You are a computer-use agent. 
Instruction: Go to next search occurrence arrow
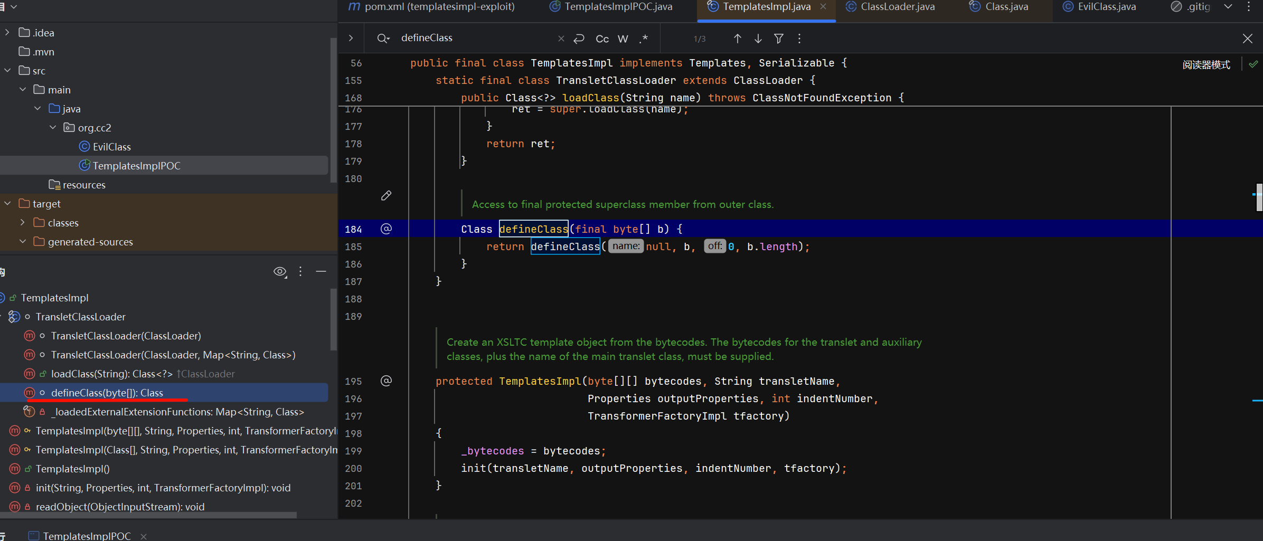(758, 39)
